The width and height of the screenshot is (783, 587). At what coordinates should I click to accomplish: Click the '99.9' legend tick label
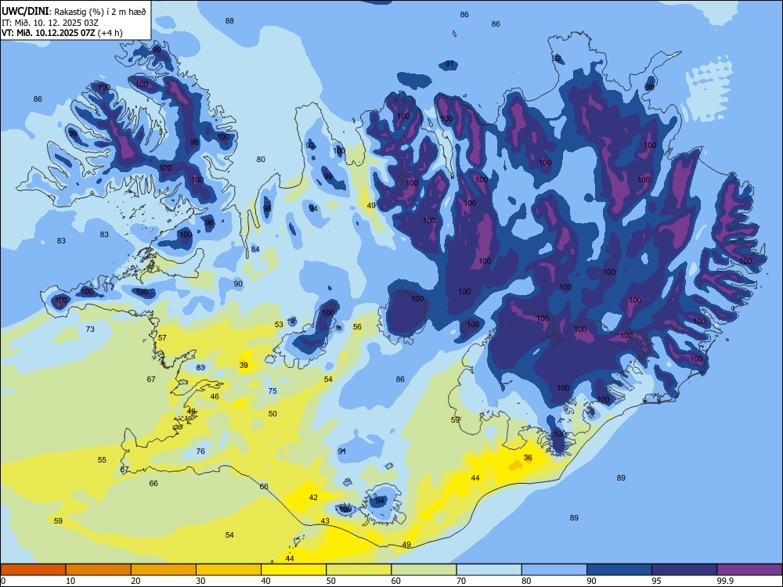(x=725, y=581)
